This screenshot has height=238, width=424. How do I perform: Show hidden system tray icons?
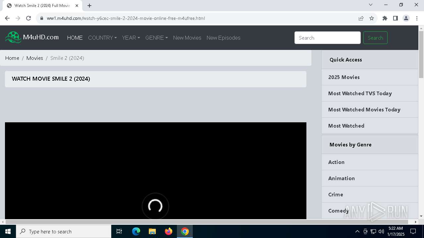pyautogui.click(x=357, y=231)
